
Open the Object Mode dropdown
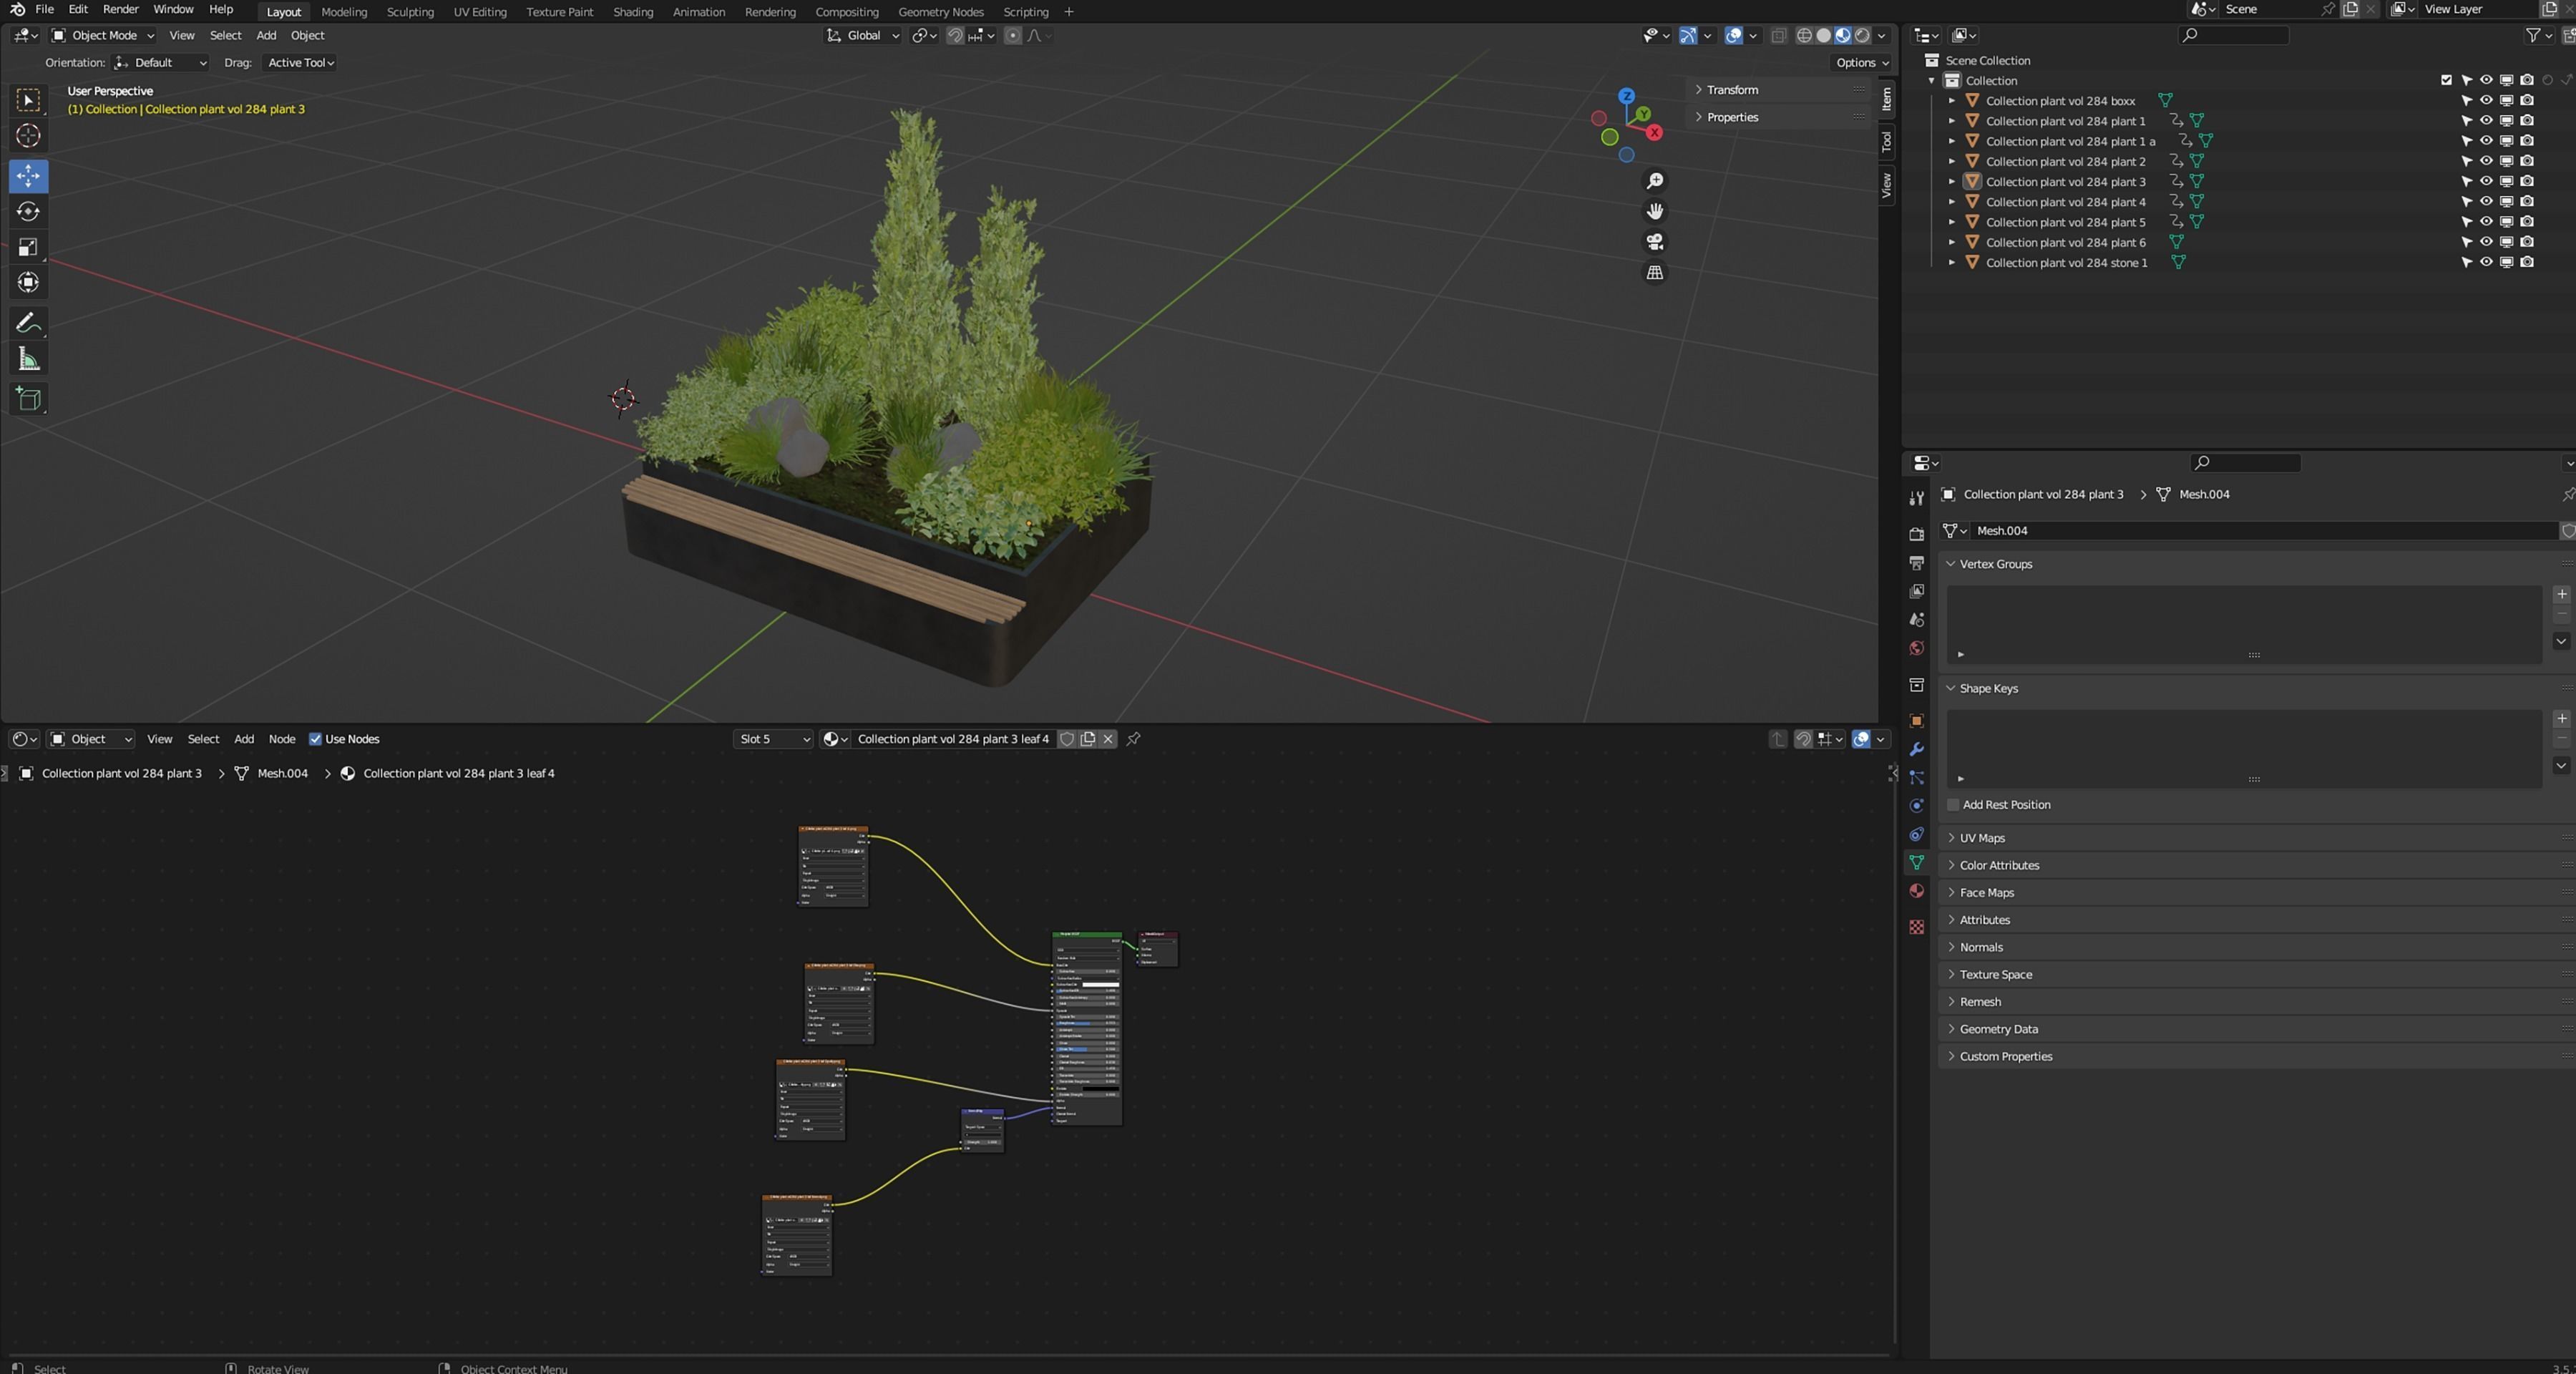(102, 35)
